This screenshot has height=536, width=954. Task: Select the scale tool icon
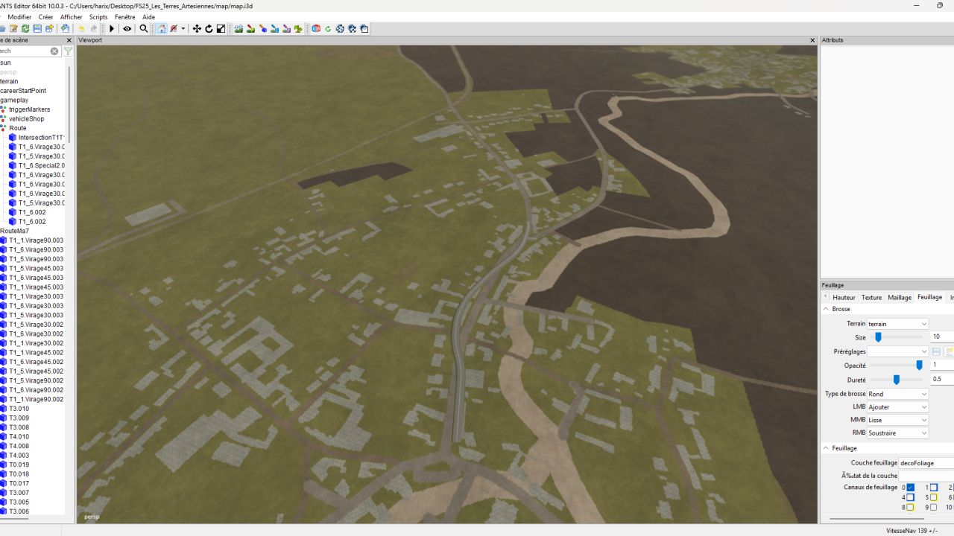pyautogui.click(x=221, y=29)
